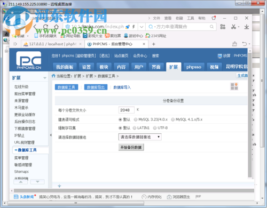This screenshot has width=267, height=208.
Task: Collapse the sidebar with the left arrow handle
Action: coord(51,135)
